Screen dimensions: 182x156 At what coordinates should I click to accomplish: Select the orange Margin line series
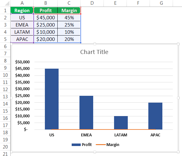click(103, 129)
